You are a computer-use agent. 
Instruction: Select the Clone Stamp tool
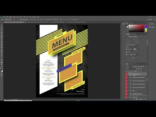point(2,41)
